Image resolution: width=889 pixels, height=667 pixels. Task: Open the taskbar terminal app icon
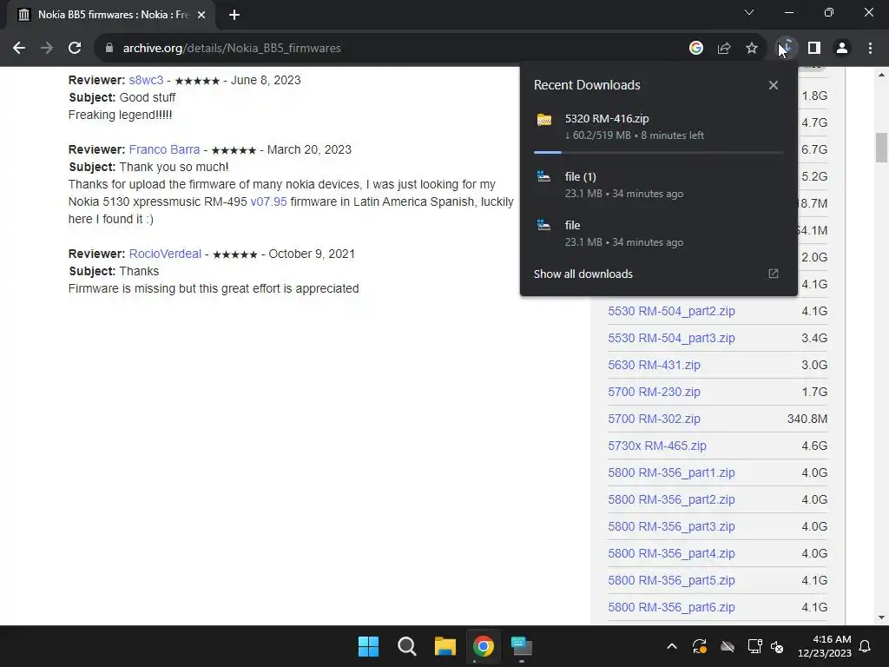pyautogui.click(x=522, y=646)
